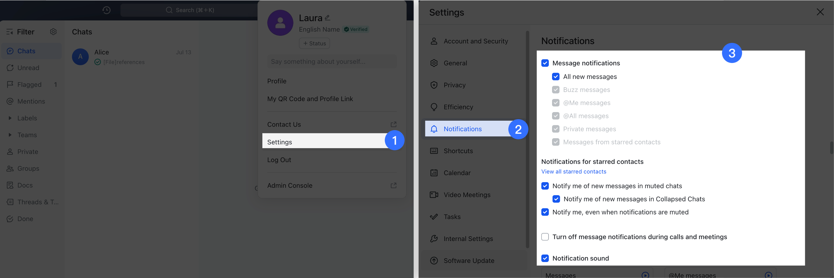Disable the All new messages checkbox
Image resolution: width=834 pixels, height=278 pixels.
[556, 77]
